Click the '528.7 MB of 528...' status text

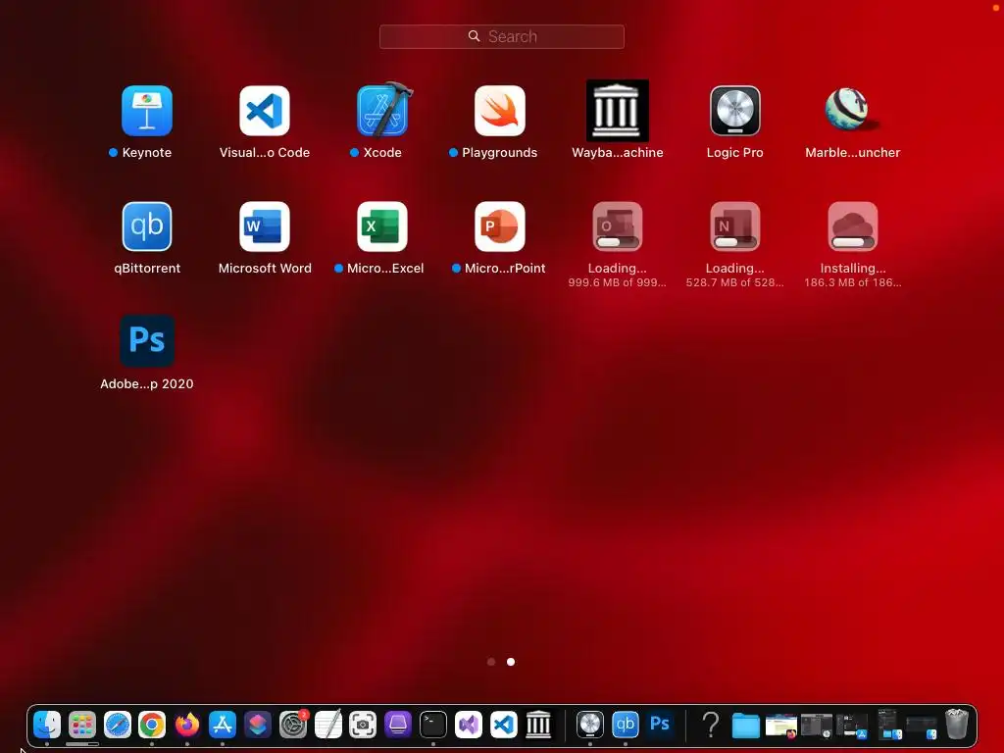(735, 282)
